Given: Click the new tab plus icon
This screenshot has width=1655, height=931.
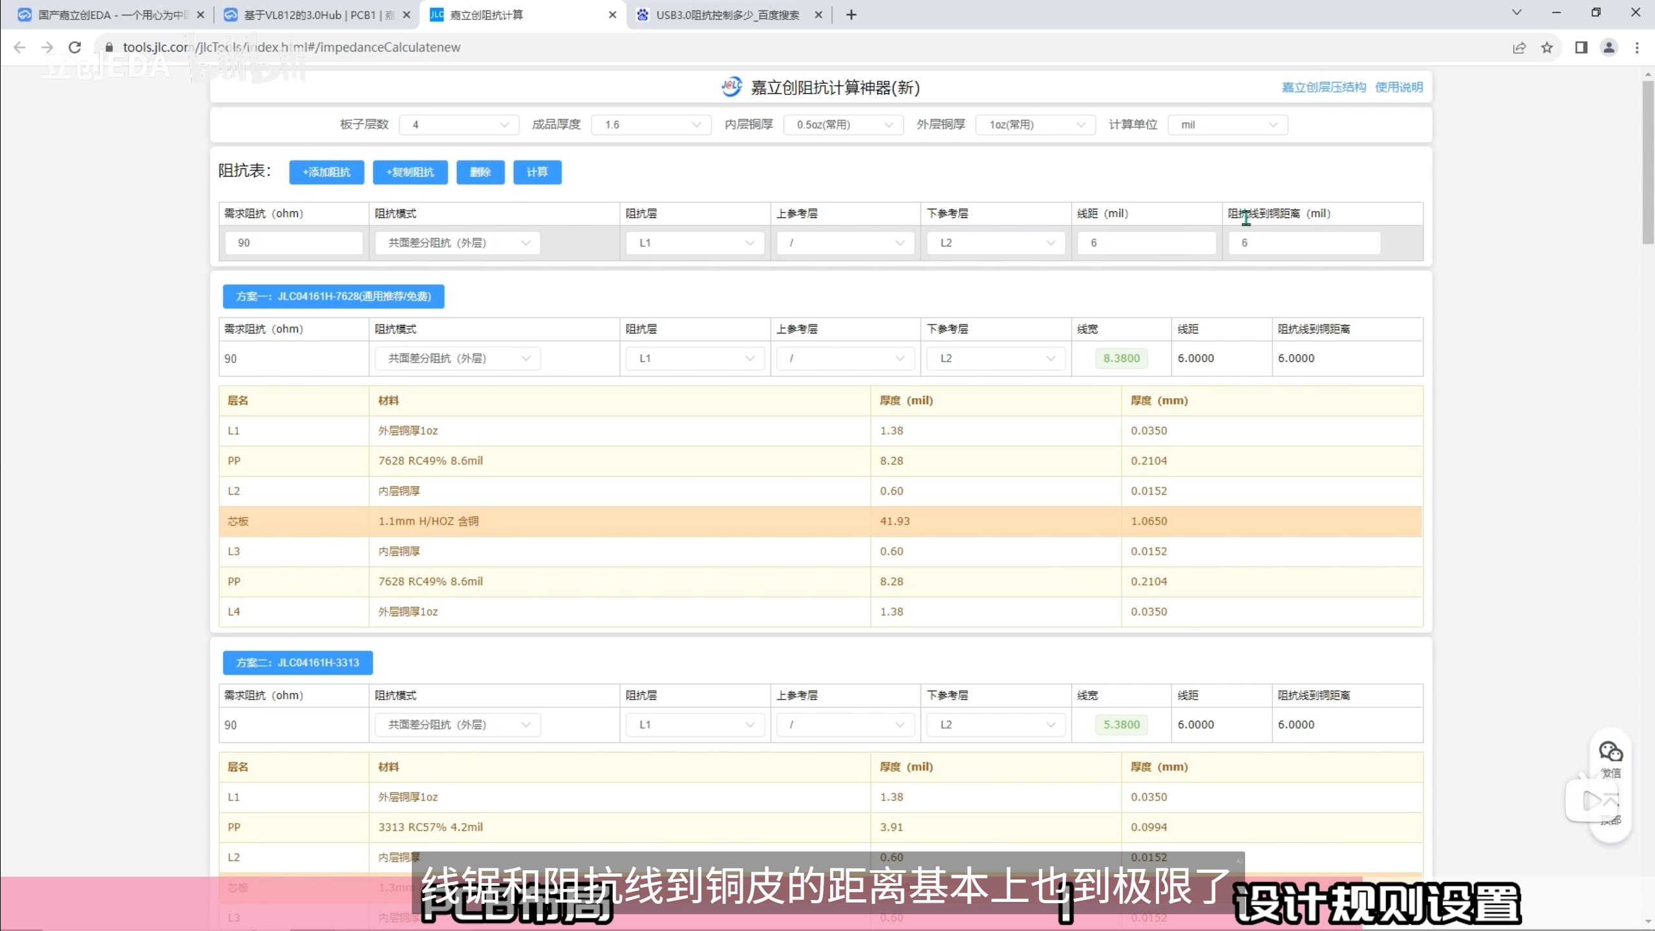Looking at the screenshot, I should click(851, 14).
